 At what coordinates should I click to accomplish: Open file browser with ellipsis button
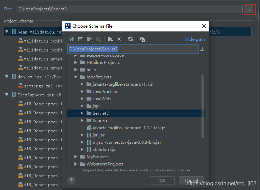(x=249, y=9)
